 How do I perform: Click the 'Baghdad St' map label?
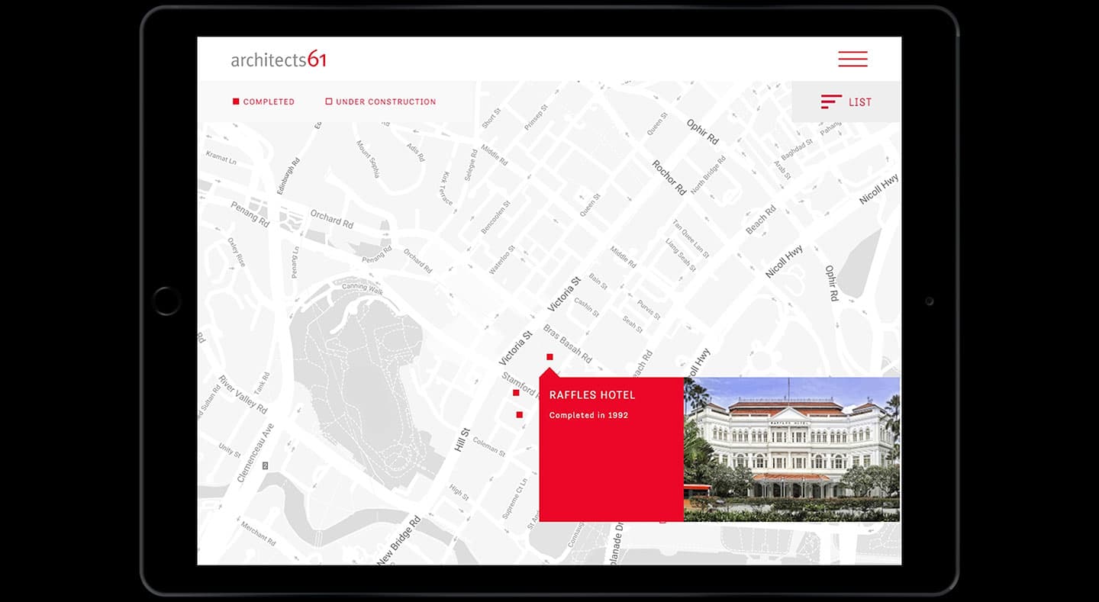coord(796,148)
